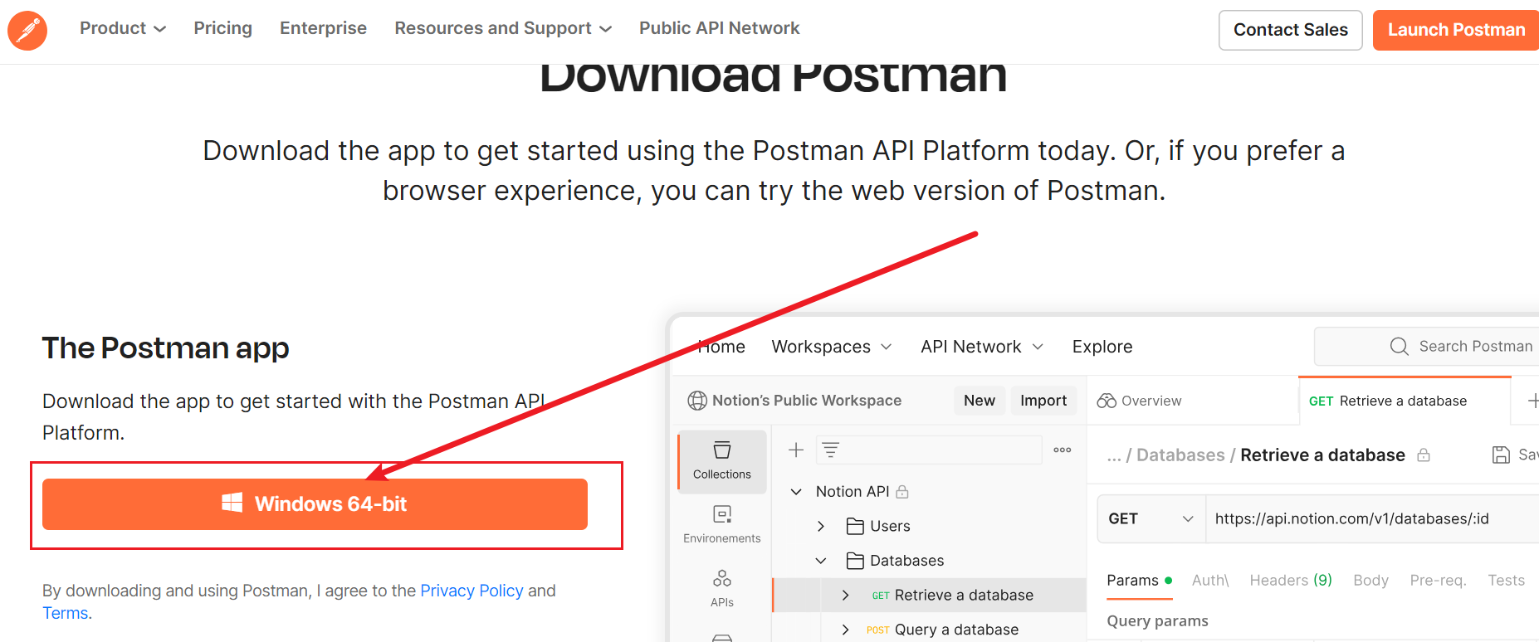The width and height of the screenshot is (1539, 642).
Task: Switch to the Pre-req. tab
Action: (x=1438, y=581)
